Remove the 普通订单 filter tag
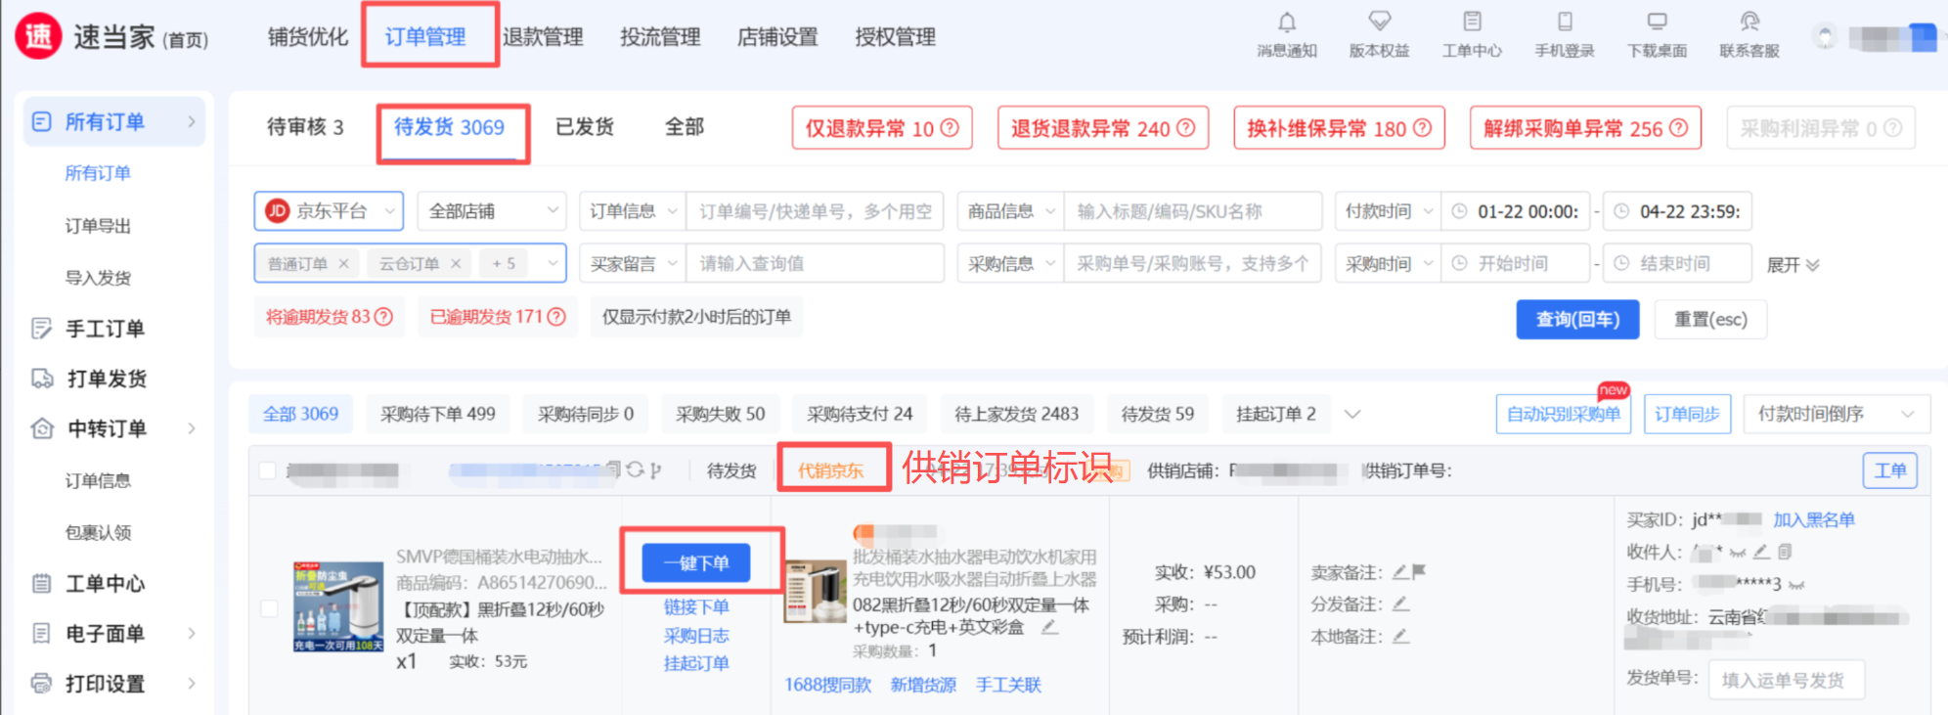Viewport: 1948px width, 715px height. [x=343, y=264]
